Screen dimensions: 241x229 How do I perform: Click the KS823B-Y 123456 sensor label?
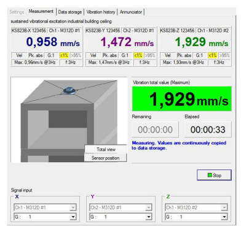pos(103,31)
